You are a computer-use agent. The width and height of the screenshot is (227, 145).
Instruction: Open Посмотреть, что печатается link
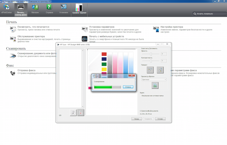[33, 27]
